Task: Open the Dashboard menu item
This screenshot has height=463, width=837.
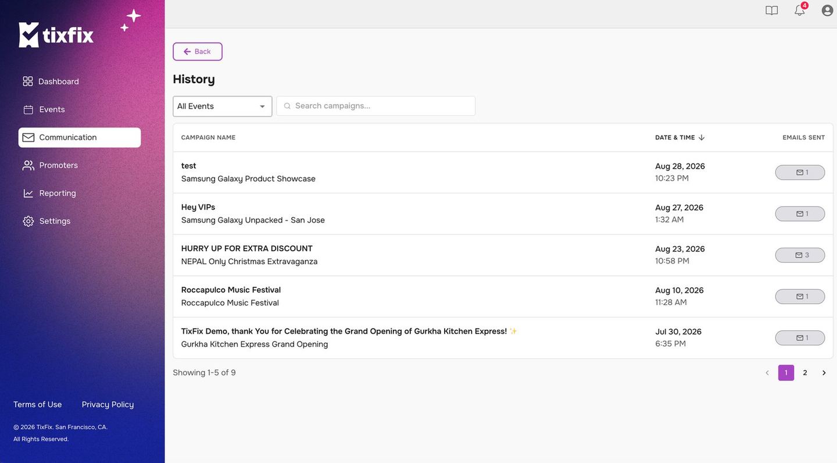Action: tap(80, 81)
